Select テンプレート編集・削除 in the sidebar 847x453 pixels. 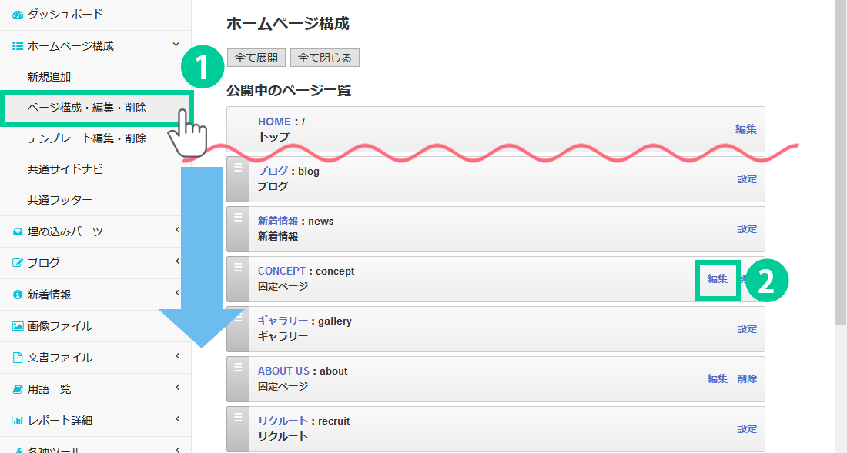tap(86, 138)
